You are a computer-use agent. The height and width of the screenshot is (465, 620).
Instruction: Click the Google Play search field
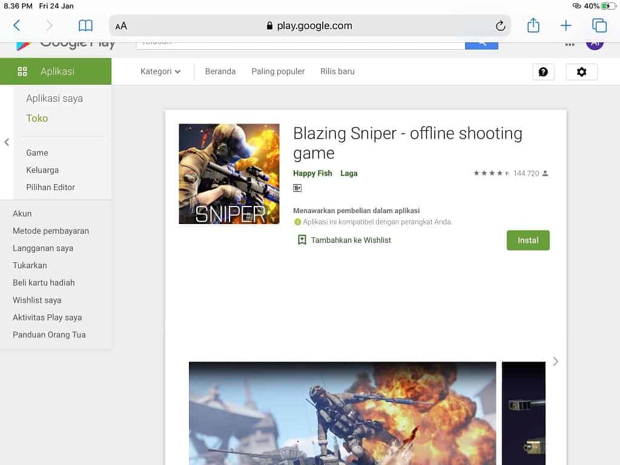point(300,45)
